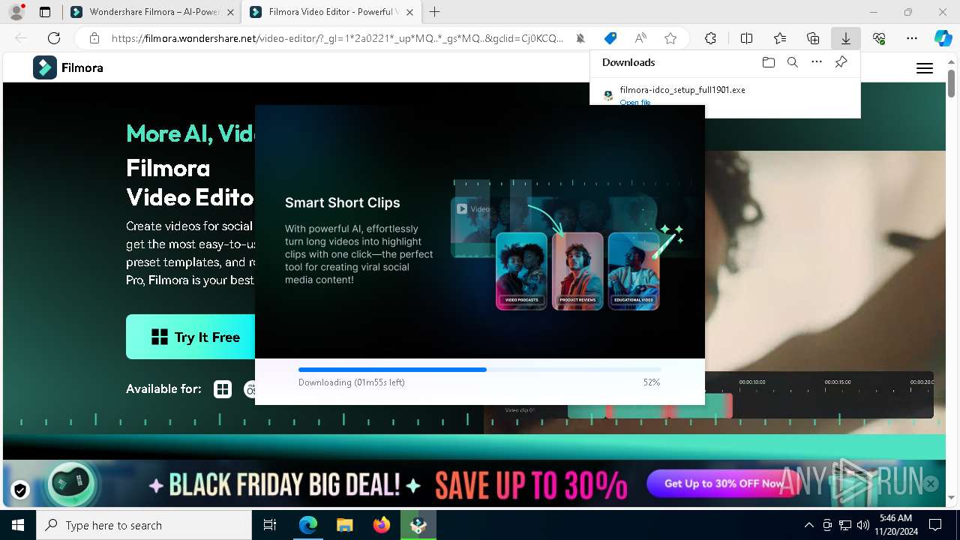This screenshot has width=960, height=540.
Task: Open the Collections icon
Action: tap(813, 38)
